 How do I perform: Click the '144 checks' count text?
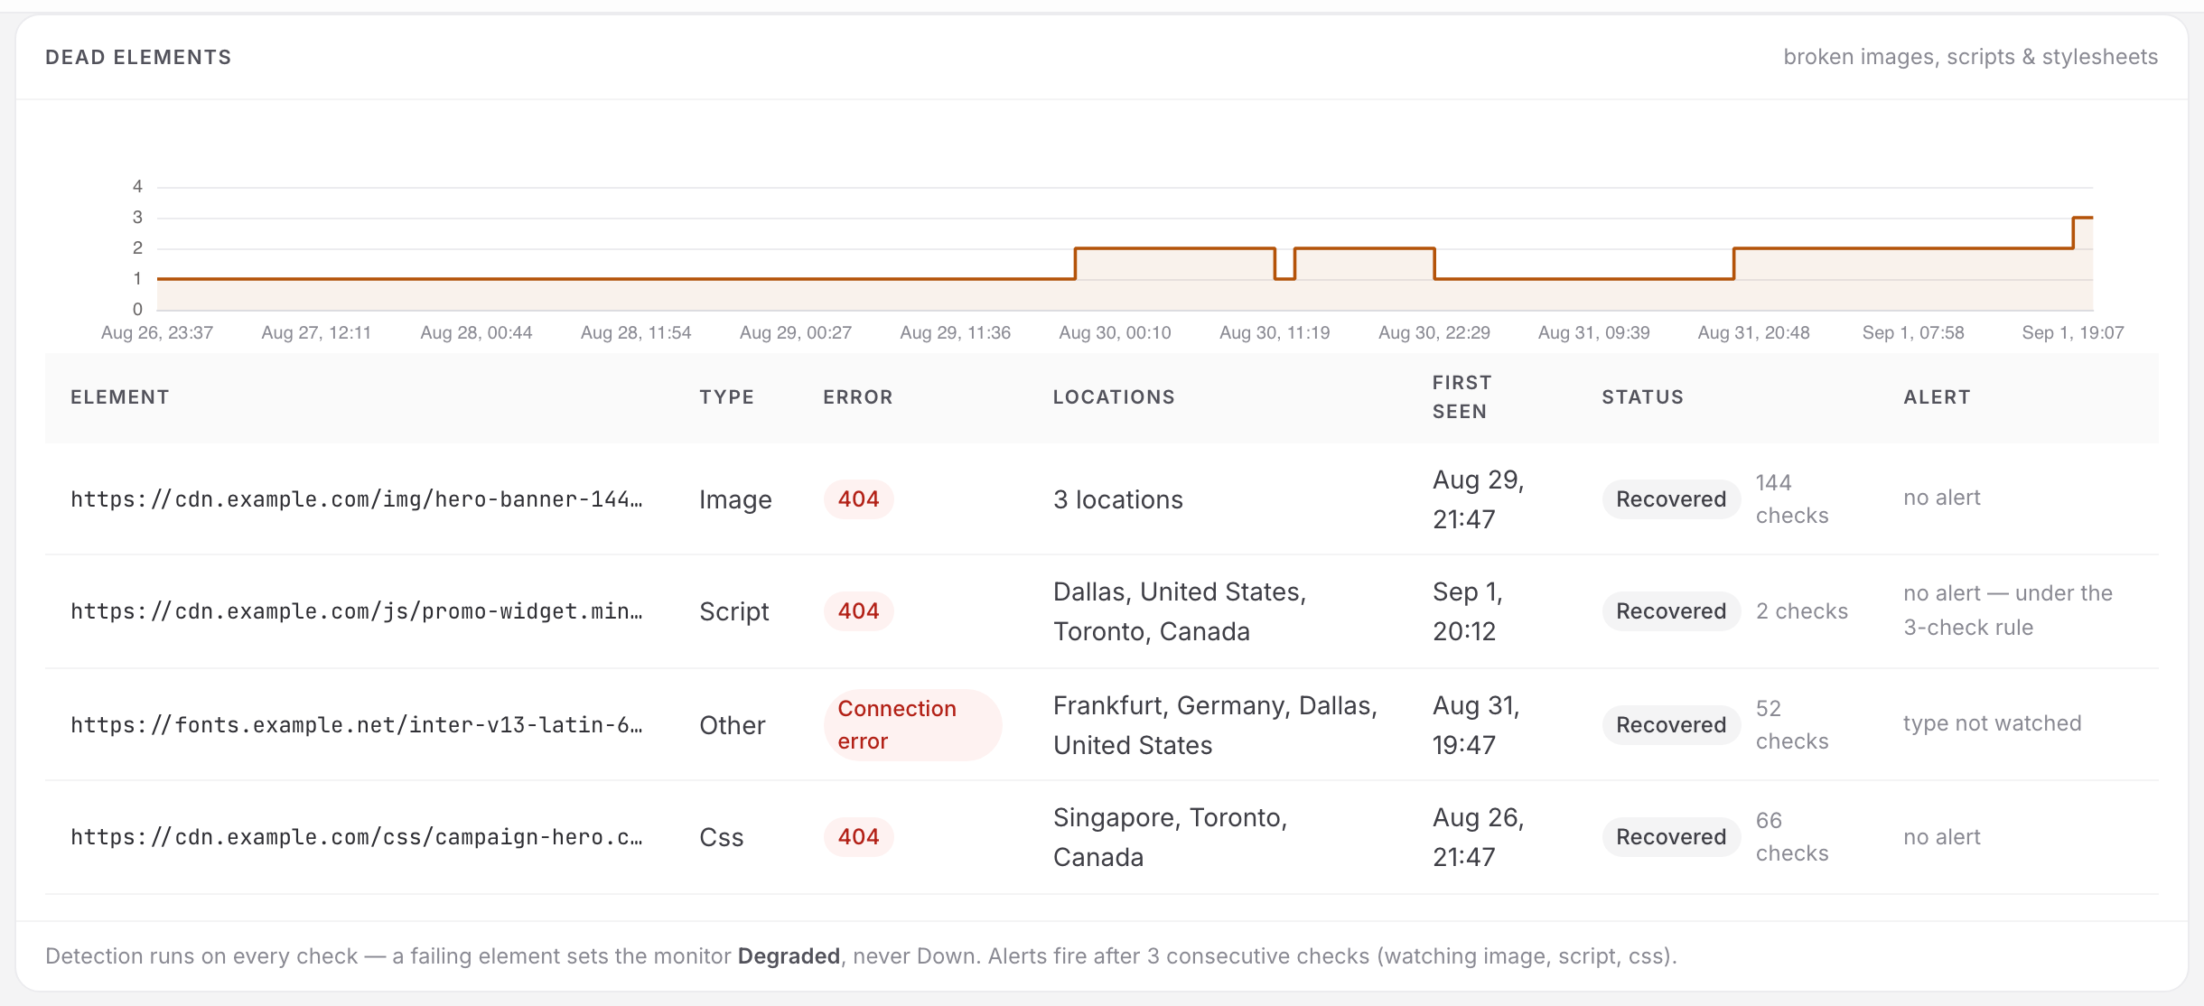tap(1792, 499)
